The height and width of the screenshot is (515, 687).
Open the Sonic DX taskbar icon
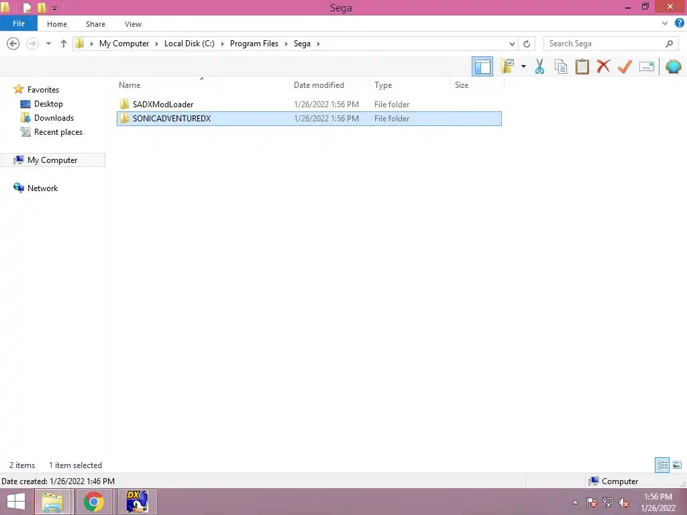(x=137, y=502)
